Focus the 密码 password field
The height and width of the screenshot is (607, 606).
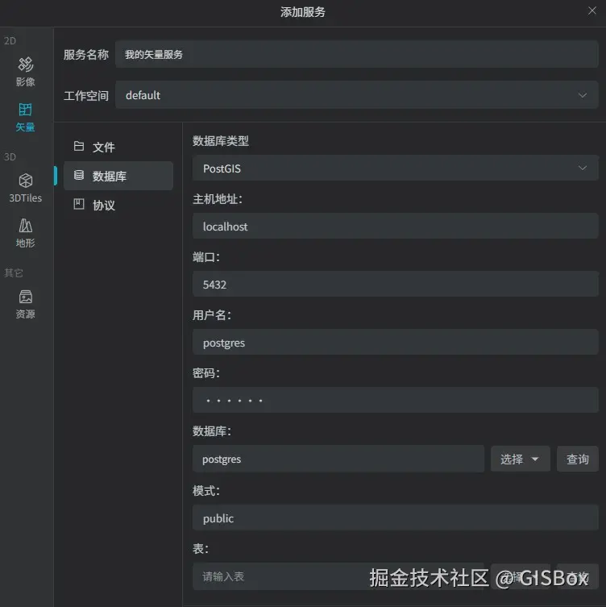(396, 400)
